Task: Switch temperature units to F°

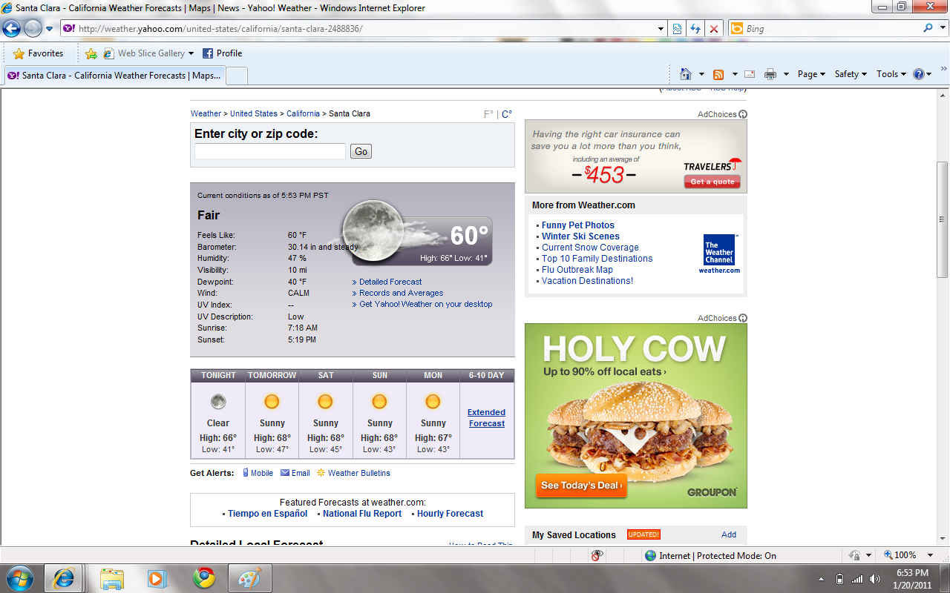Action: pyautogui.click(x=488, y=114)
